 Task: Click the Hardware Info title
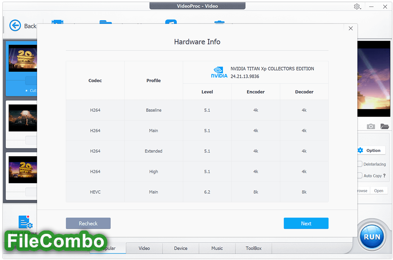click(x=197, y=42)
